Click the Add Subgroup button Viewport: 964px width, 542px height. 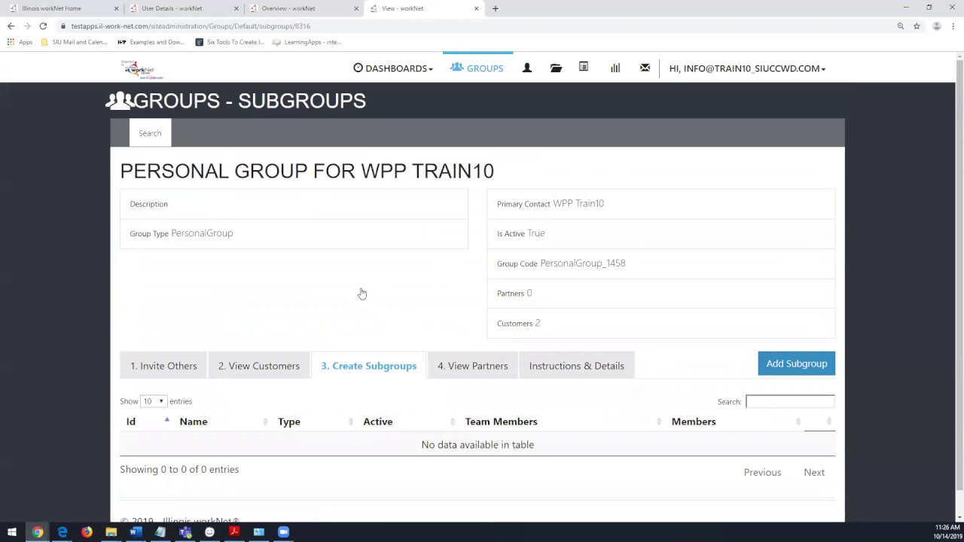point(796,364)
